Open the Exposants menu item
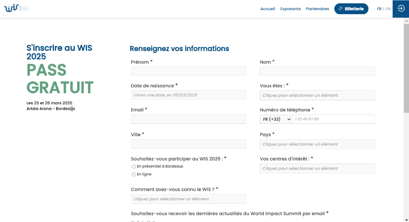Viewport: 409px width, 222px height. click(290, 9)
